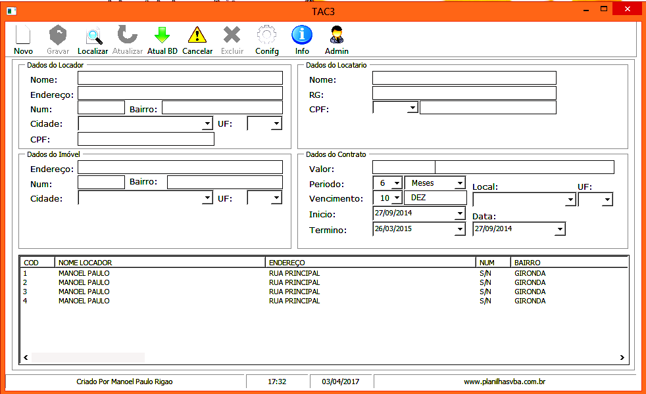Open the Periodo Meses dropdown
Screen dimensions: 646x394
[459, 183]
